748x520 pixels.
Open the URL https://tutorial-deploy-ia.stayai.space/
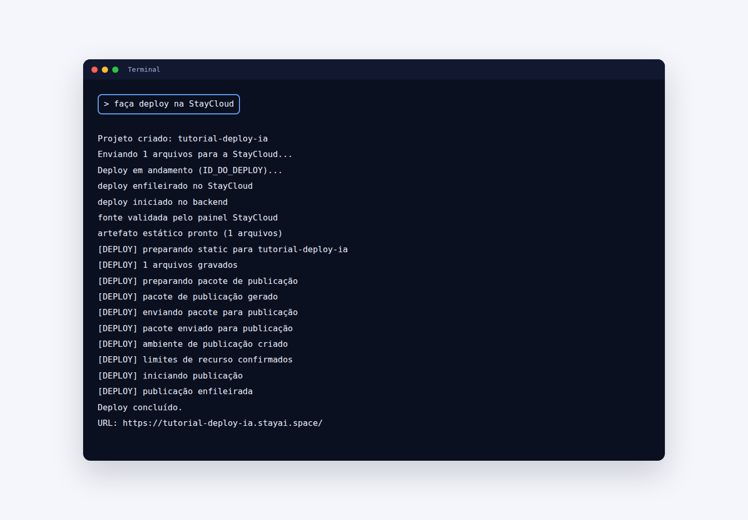(x=222, y=423)
